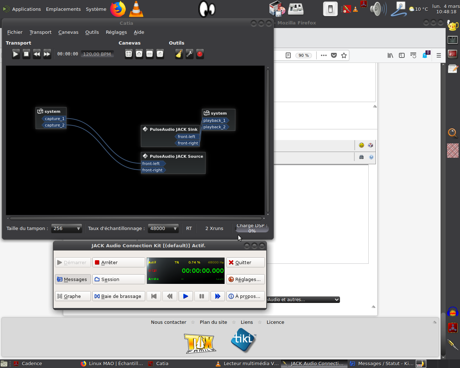Toggle the Graphe window button

[73, 296]
